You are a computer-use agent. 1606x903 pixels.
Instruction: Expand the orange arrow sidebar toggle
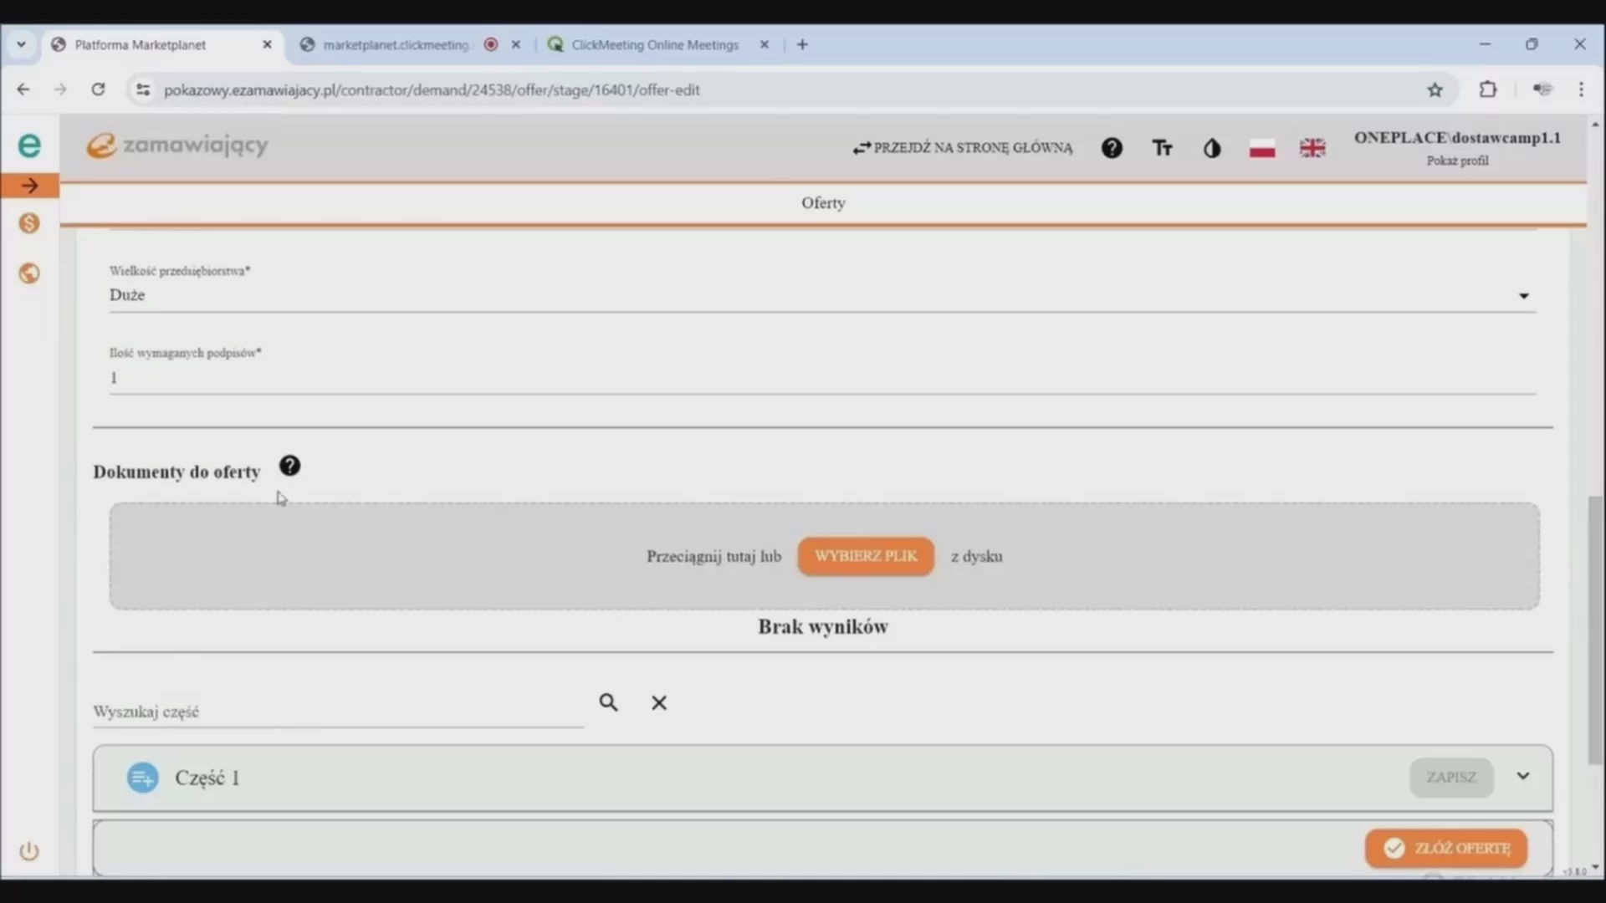click(x=29, y=186)
